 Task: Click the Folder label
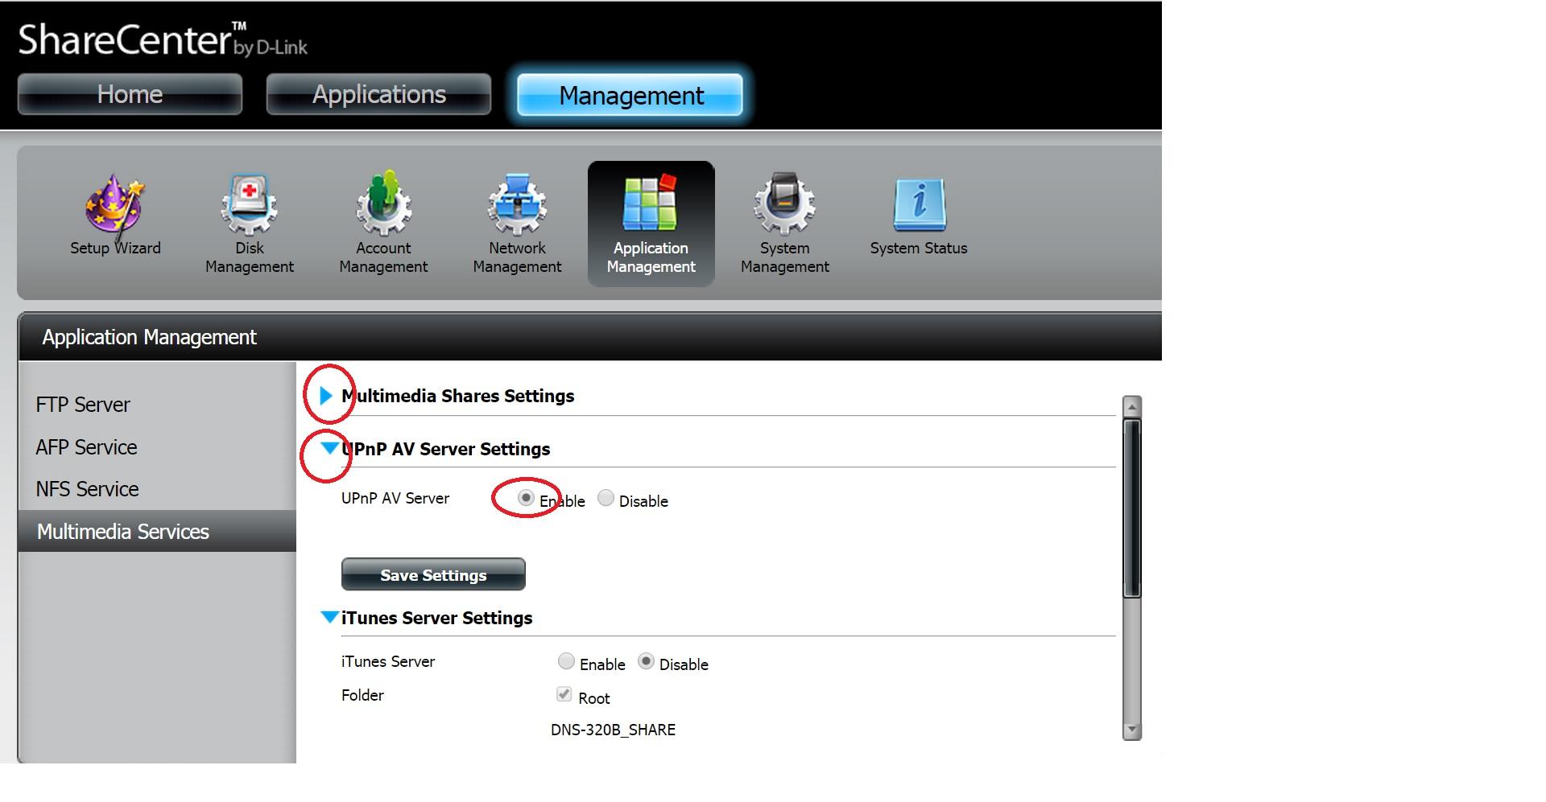362,695
